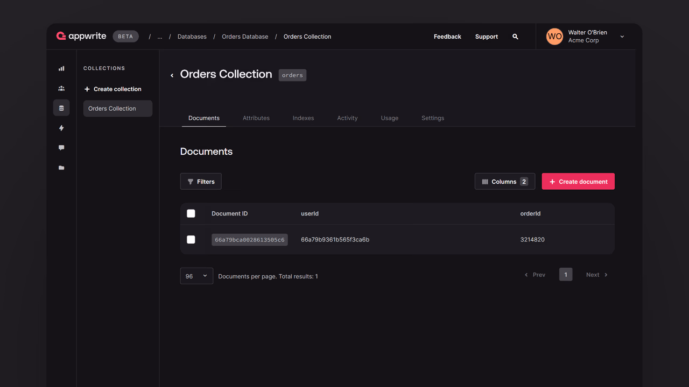
Task: Click the orderId column header
Action: point(530,213)
